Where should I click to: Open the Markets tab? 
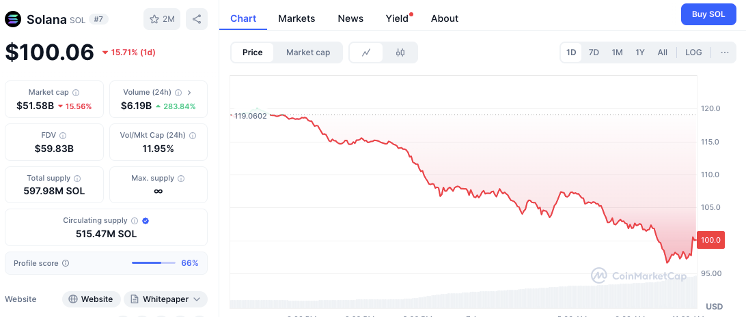[296, 18]
